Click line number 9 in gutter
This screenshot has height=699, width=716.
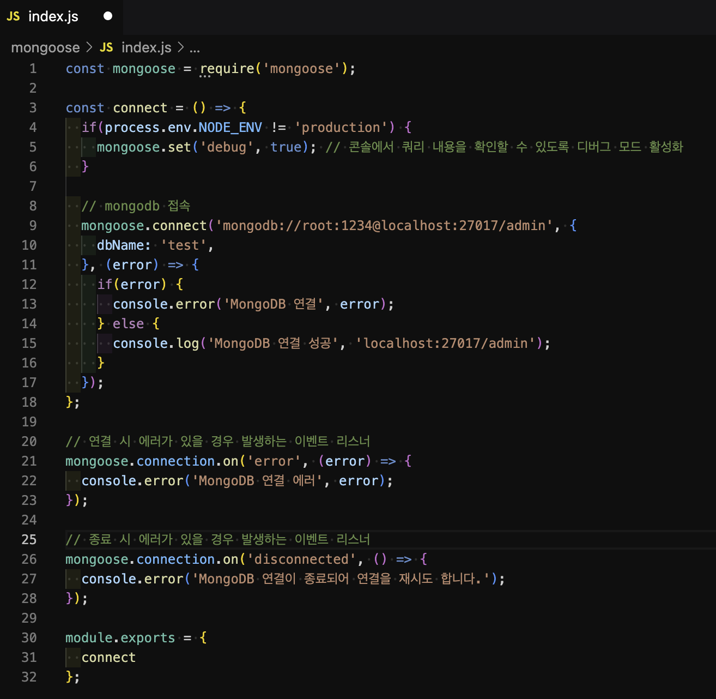pos(33,226)
